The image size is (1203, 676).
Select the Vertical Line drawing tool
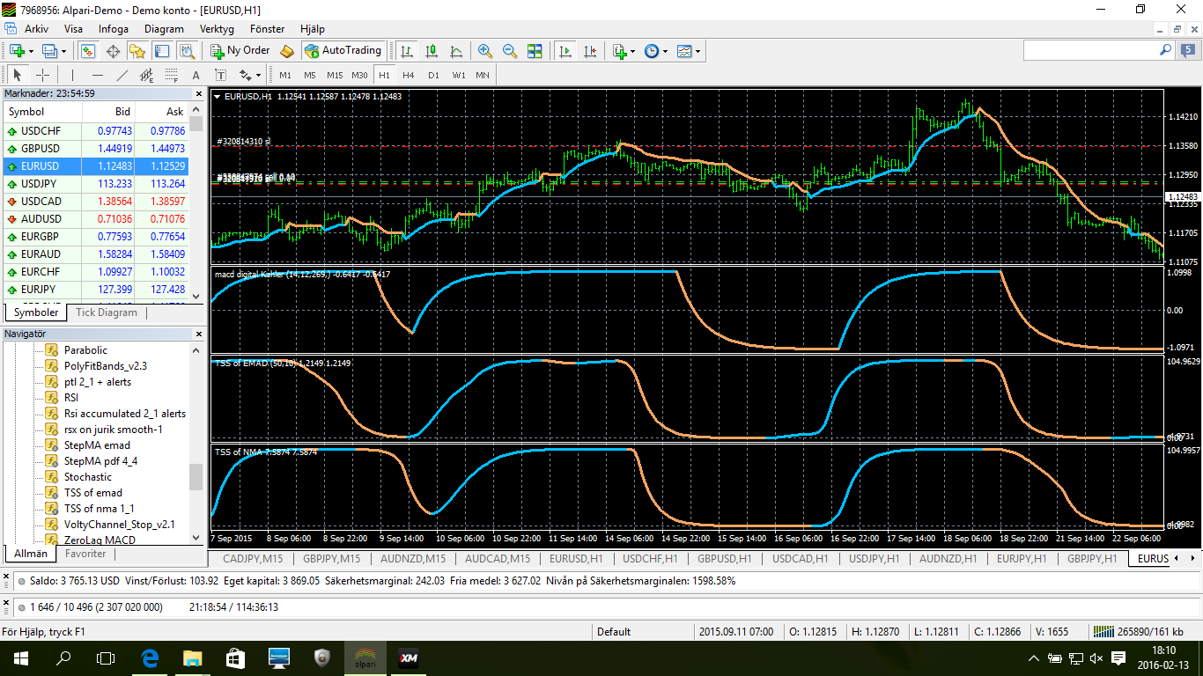click(x=72, y=75)
